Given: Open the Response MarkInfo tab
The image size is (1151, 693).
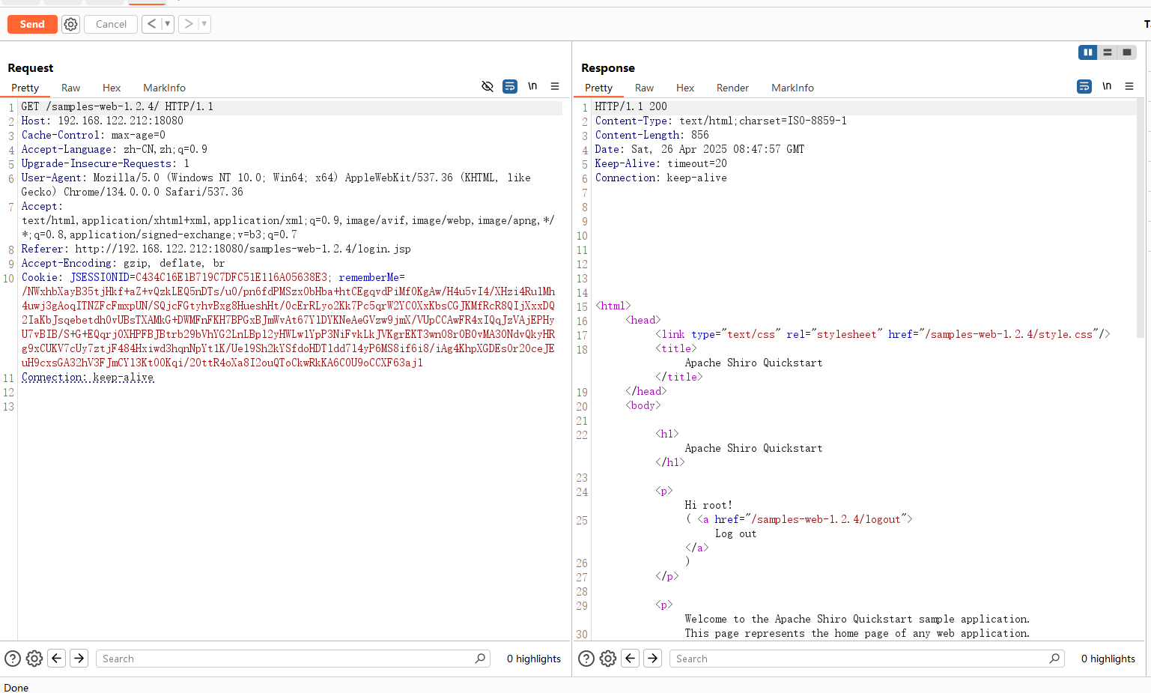Looking at the screenshot, I should coord(792,88).
